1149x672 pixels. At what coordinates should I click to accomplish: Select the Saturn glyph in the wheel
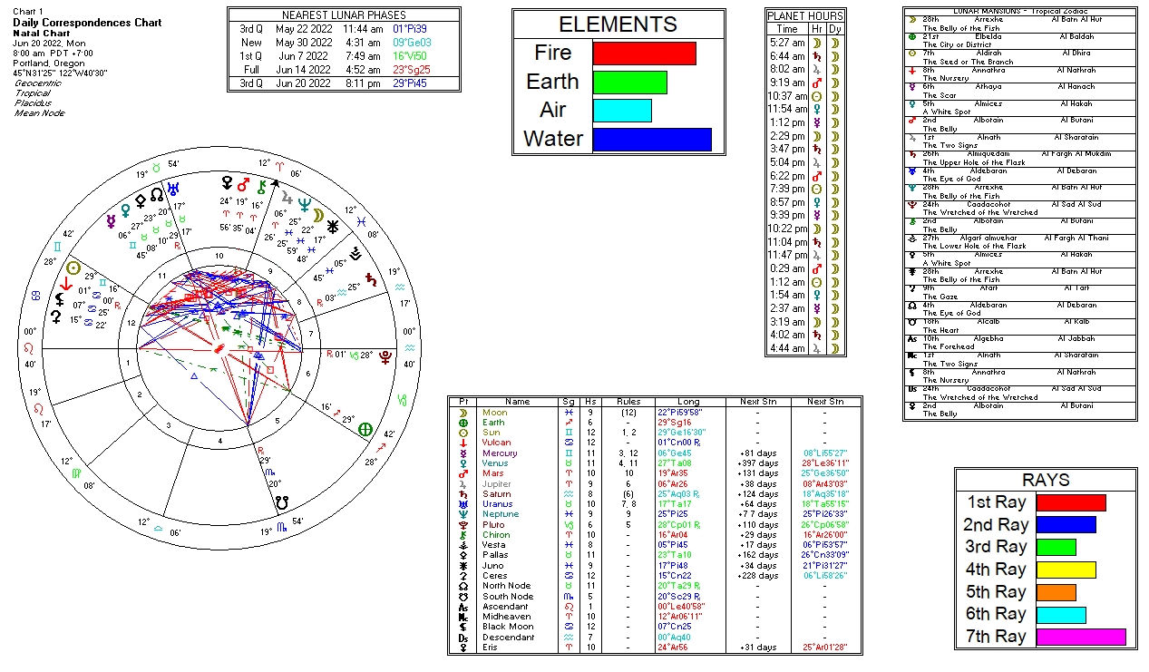(369, 278)
